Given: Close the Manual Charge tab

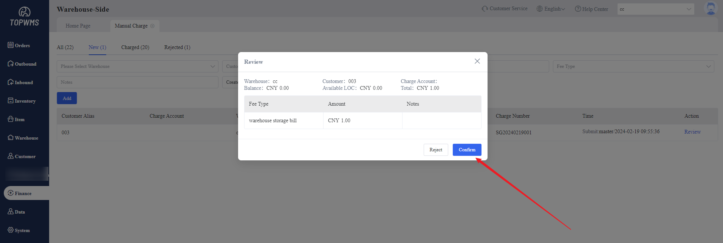Looking at the screenshot, I should click(x=152, y=26).
